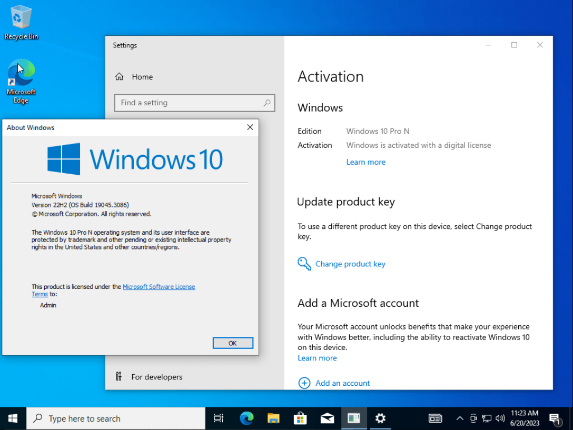Show hidden system tray icons

pyautogui.click(x=460, y=418)
